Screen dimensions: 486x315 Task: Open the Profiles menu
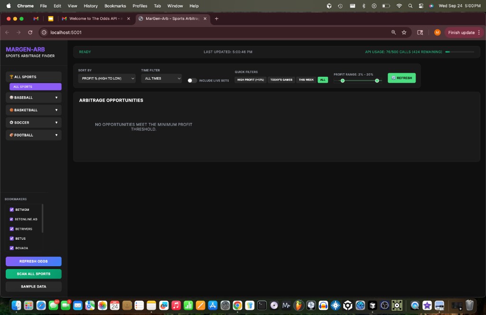(x=140, y=6)
